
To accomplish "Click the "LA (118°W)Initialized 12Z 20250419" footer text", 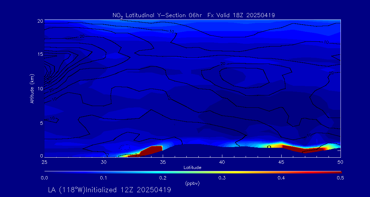I will pyautogui.click(x=109, y=190).
